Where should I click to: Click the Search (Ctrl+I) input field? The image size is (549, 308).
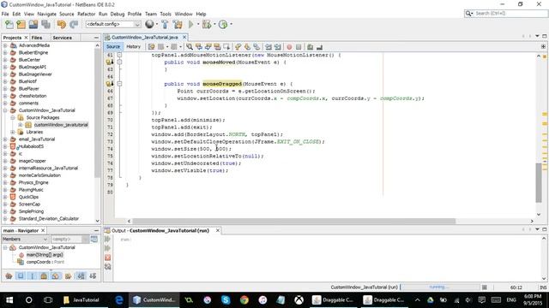pos(510,14)
